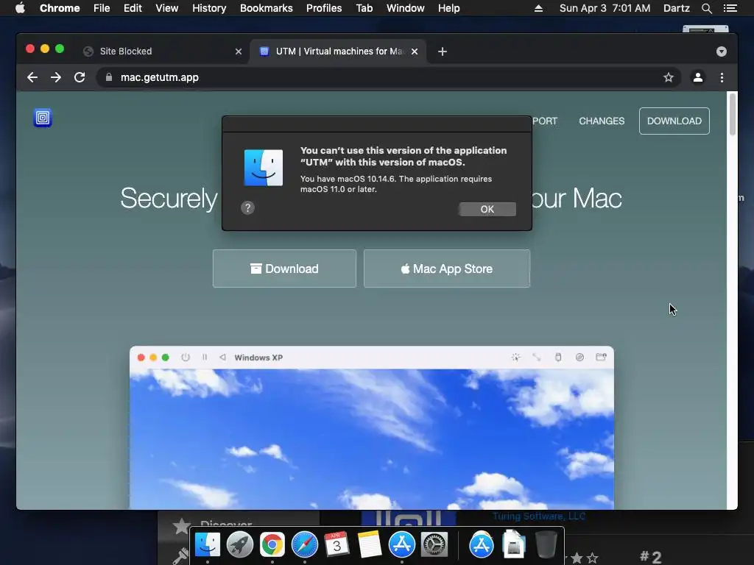Close the UTM tab

[x=415, y=51]
